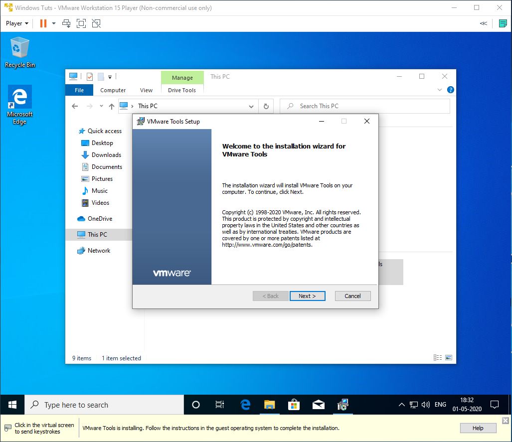The height and width of the screenshot is (442, 512).
Task: Go up one level with the up arrow
Action: click(x=112, y=107)
